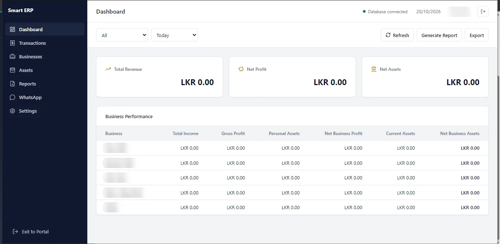Screen dimensions: 500x244
Task: Click the Total Revenue card label
Action: [128, 69]
